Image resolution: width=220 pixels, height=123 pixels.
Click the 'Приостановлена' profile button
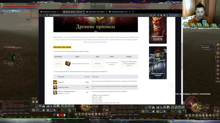(173, 15)
